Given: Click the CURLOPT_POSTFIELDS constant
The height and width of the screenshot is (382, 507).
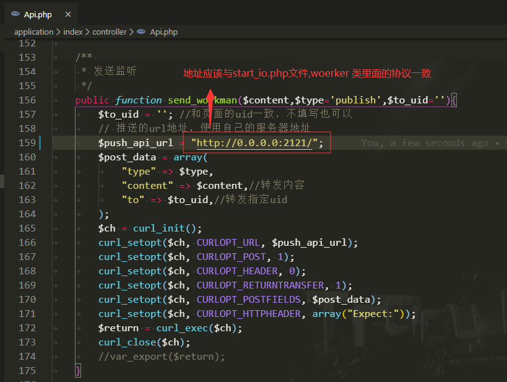Looking at the screenshot, I should [x=248, y=300].
